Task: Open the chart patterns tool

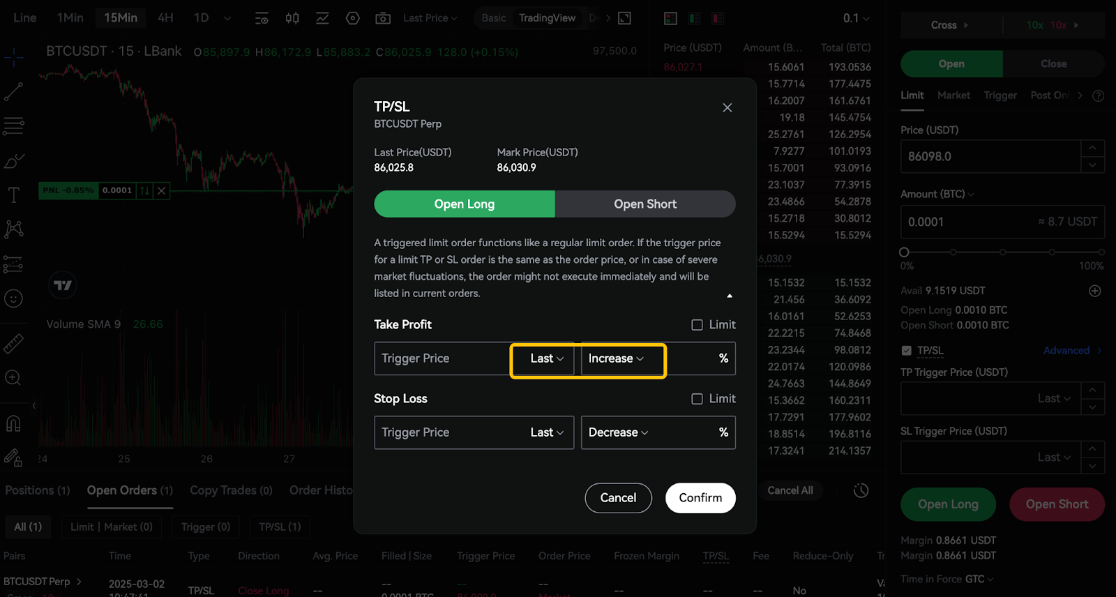Action: tap(14, 229)
